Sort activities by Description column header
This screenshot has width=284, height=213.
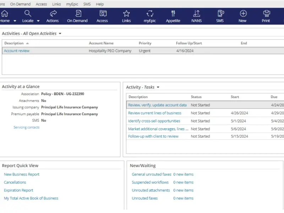(x=14, y=43)
